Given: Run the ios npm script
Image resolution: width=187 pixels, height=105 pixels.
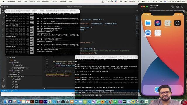Looking at the screenshot, I should pyautogui.click(x=16, y=82).
